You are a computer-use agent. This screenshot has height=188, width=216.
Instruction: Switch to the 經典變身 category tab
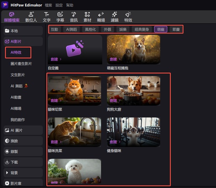click(141, 29)
